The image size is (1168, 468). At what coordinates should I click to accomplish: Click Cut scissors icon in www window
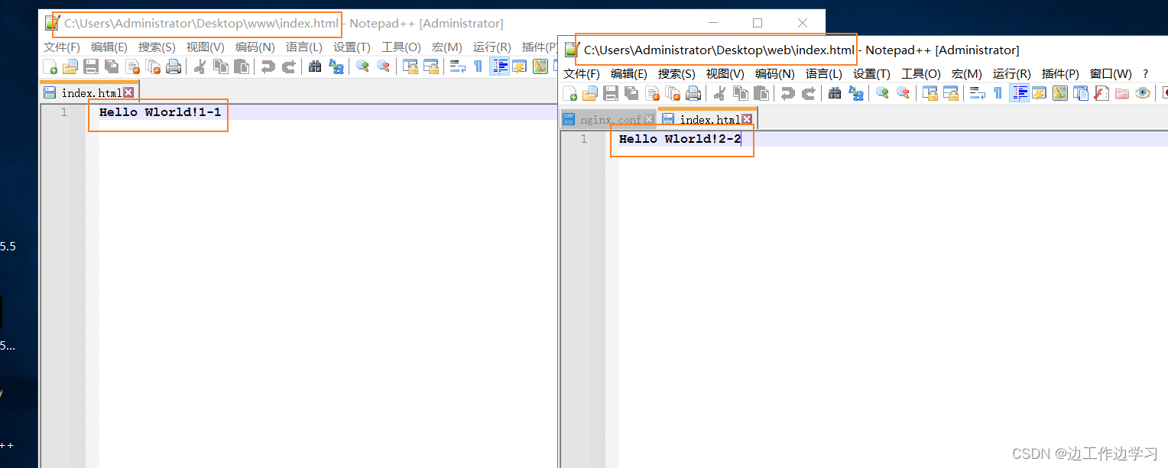pos(200,66)
